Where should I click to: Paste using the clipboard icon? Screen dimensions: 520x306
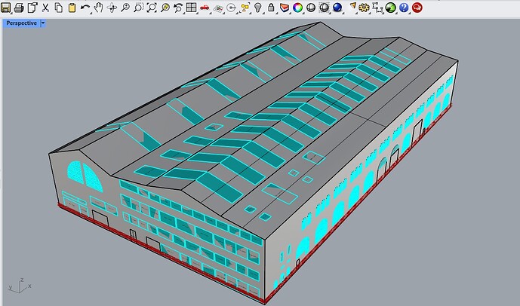72,8
